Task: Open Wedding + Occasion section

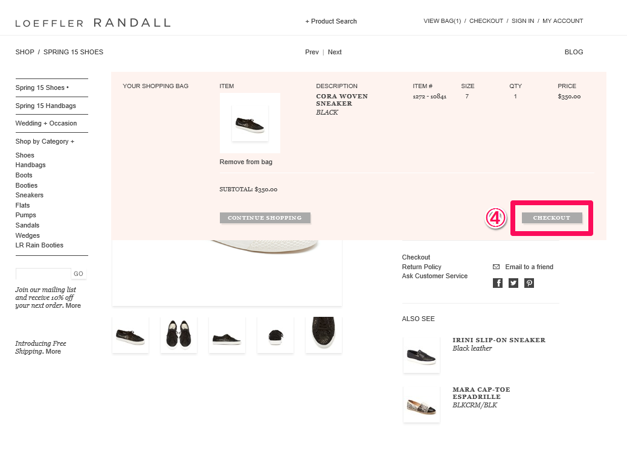Action: point(46,123)
